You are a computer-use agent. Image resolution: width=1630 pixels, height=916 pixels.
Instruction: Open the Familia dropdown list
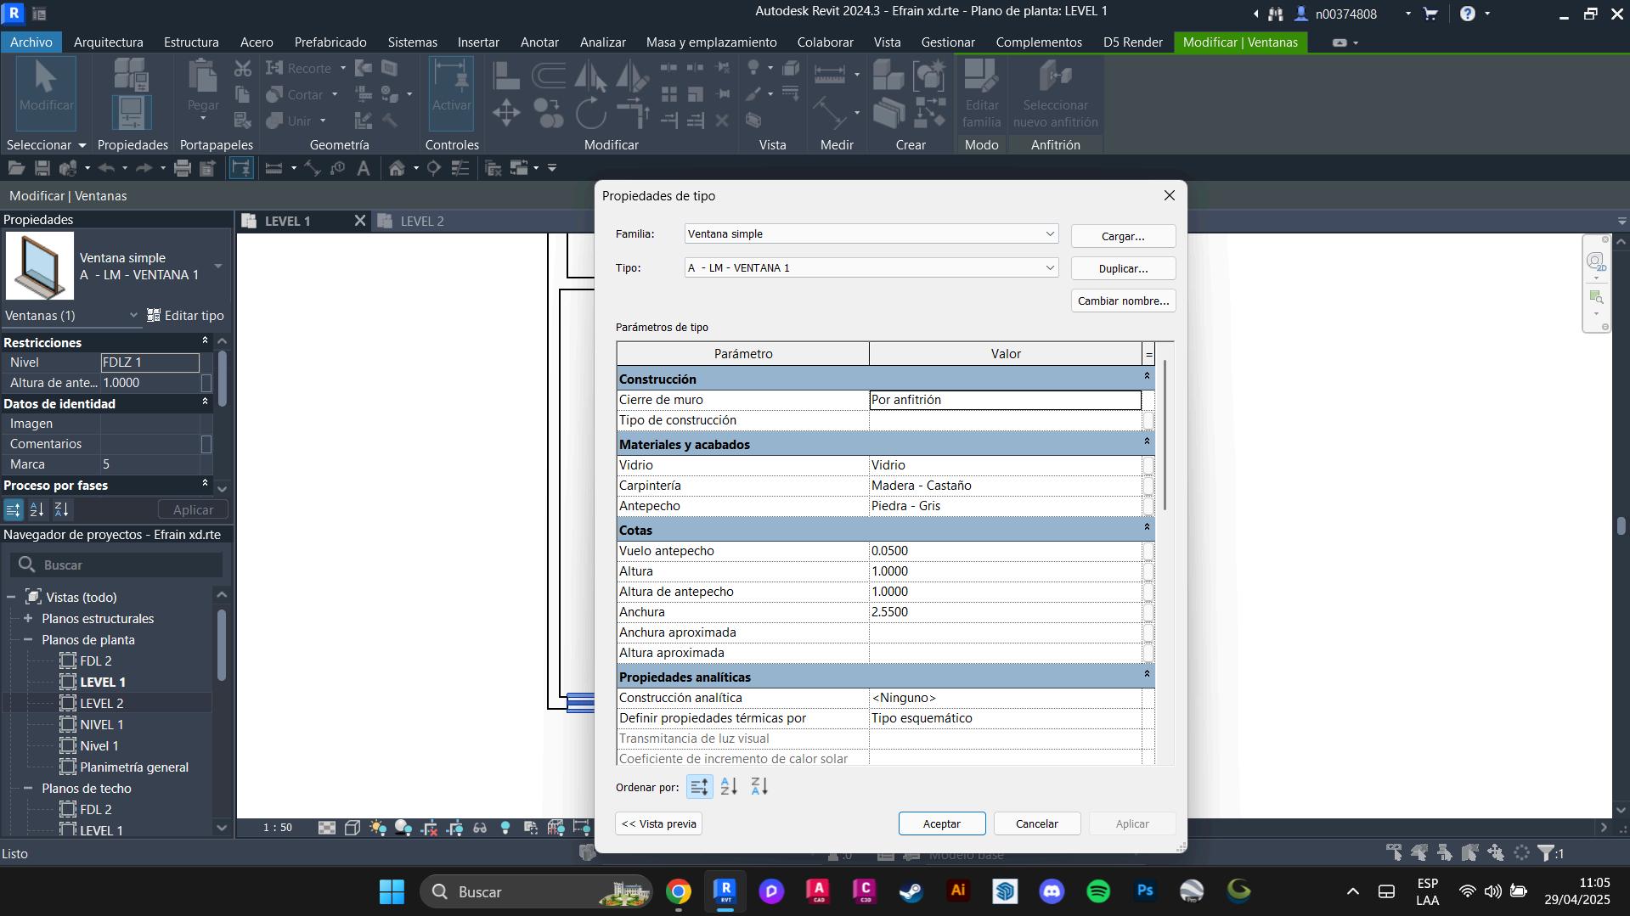(x=1049, y=234)
